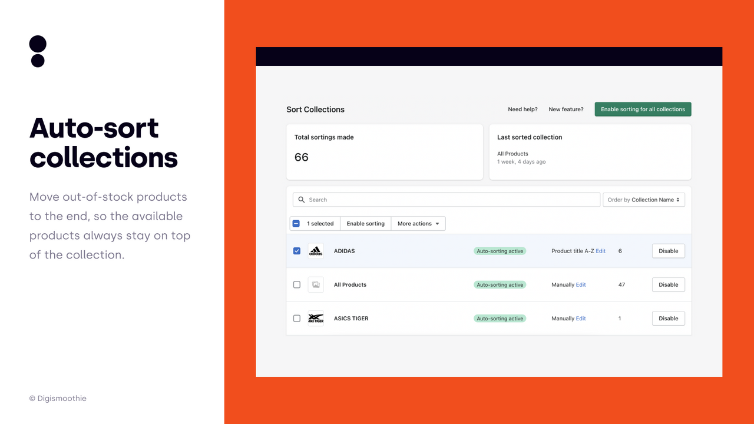Viewport: 754px width, 424px height.
Task: Open the Need help? link
Action: [x=522, y=109]
